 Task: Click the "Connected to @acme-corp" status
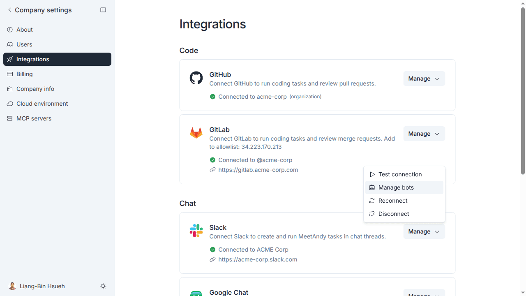(255, 160)
